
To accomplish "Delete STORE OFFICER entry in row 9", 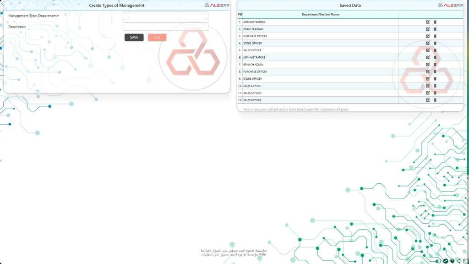I will [435, 79].
